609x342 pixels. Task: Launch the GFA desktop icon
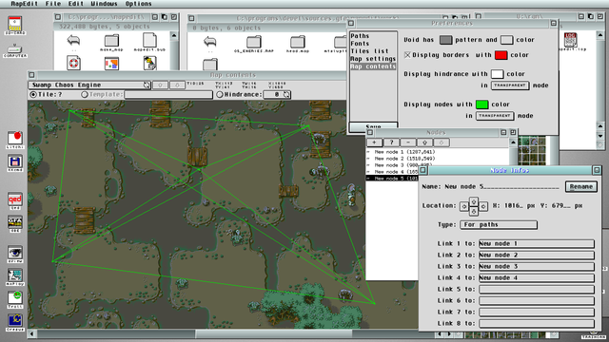point(15,224)
